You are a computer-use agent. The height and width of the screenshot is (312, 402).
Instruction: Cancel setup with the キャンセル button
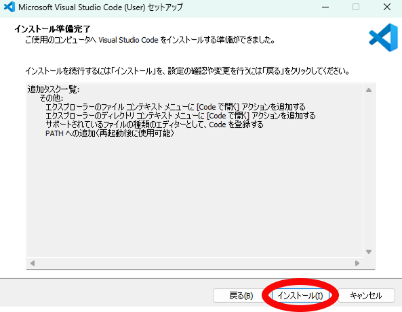pyautogui.click(x=366, y=296)
